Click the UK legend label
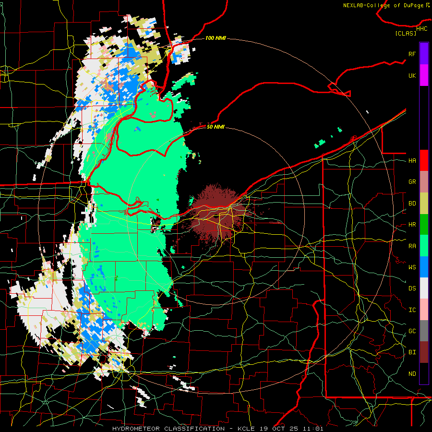 click(412, 75)
